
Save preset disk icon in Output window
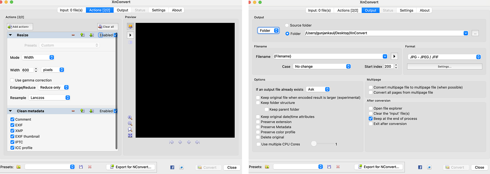click(329, 167)
